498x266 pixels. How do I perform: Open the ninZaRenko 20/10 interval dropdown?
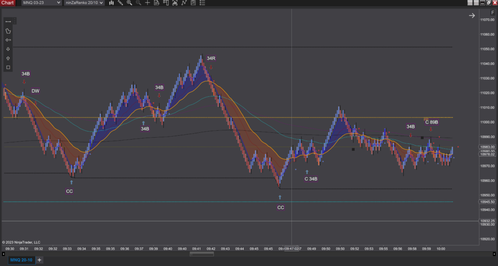tap(84, 3)
